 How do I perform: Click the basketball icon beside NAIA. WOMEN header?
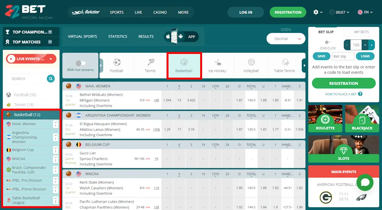[68, 86]
